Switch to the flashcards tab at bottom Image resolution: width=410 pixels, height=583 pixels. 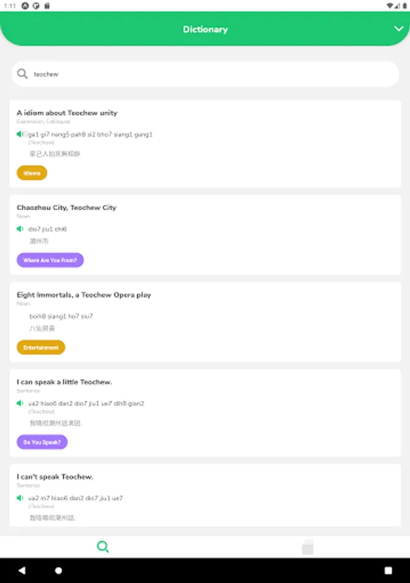[x=308, y=547]
